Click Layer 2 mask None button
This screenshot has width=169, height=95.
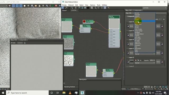(158, 62)
